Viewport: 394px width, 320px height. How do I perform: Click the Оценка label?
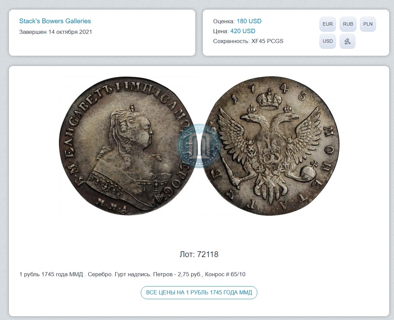(x=224, y=21)
